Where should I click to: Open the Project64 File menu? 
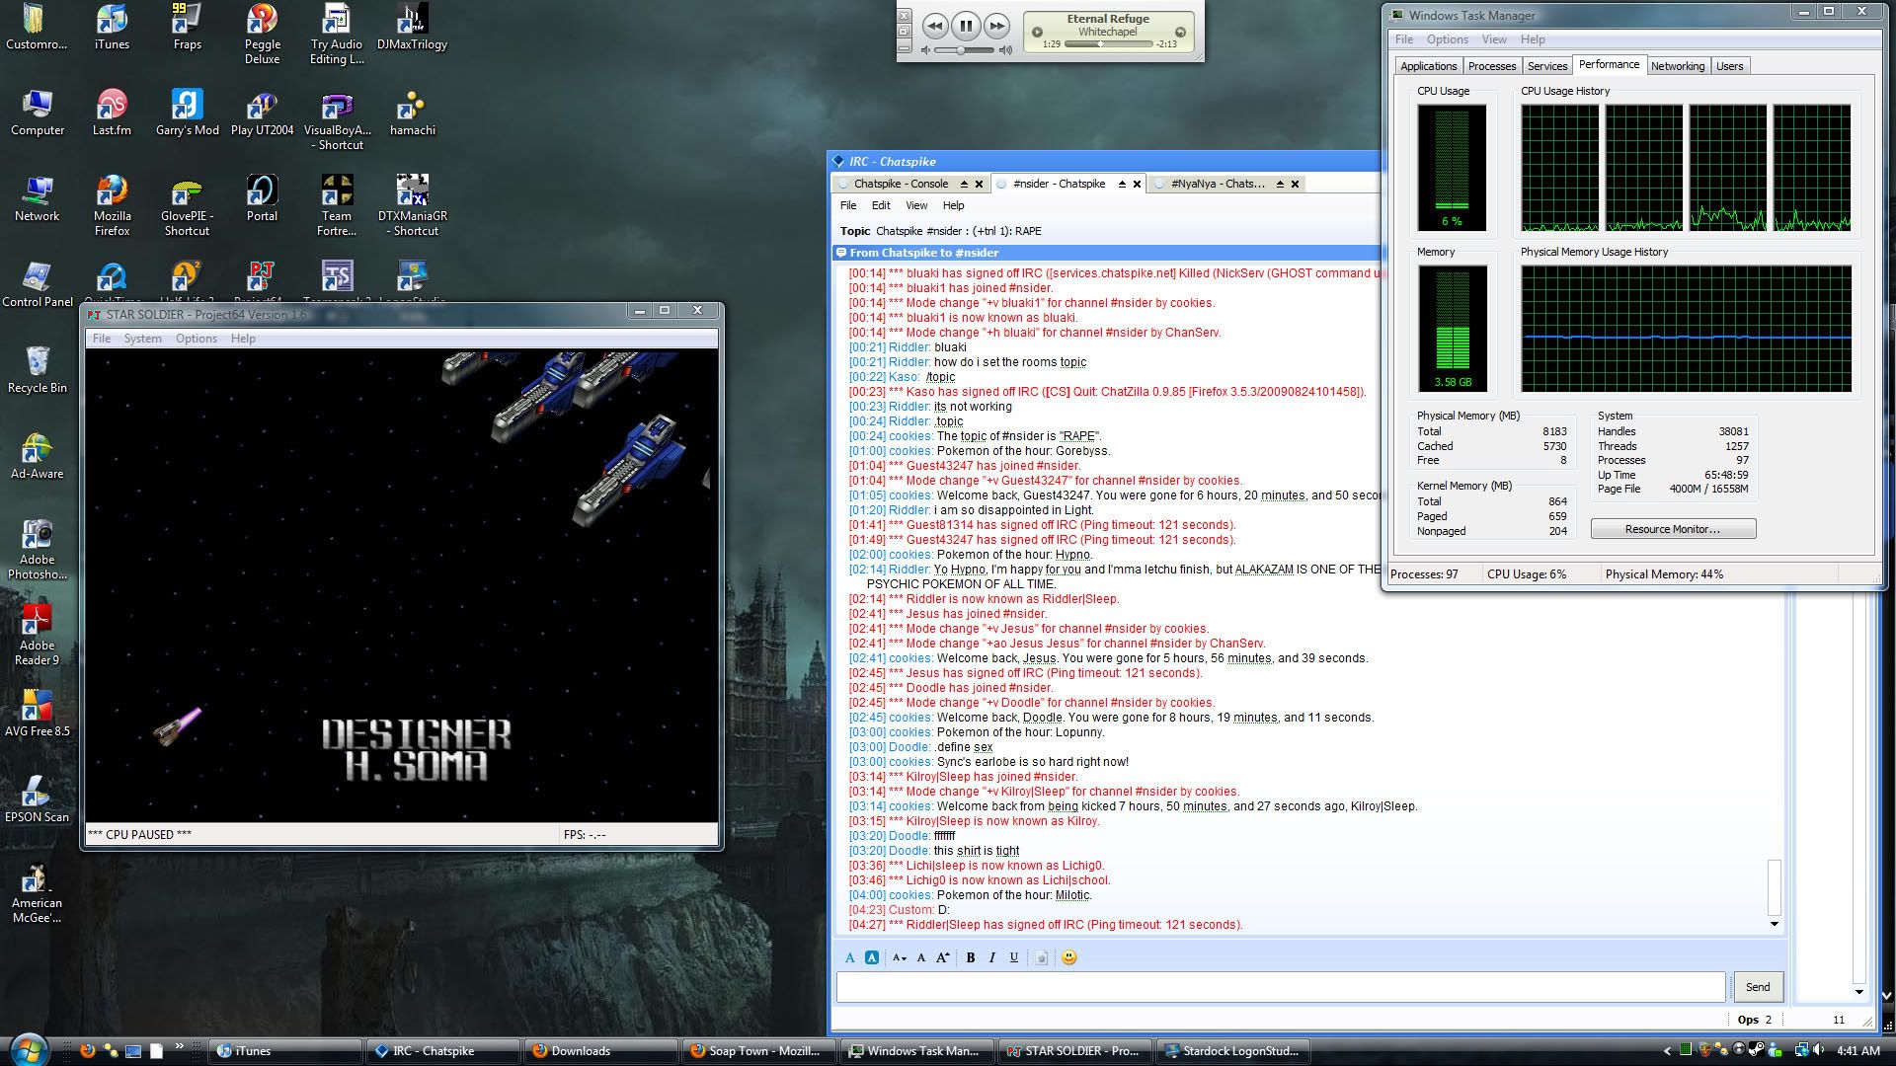click(x=101, y=339)
